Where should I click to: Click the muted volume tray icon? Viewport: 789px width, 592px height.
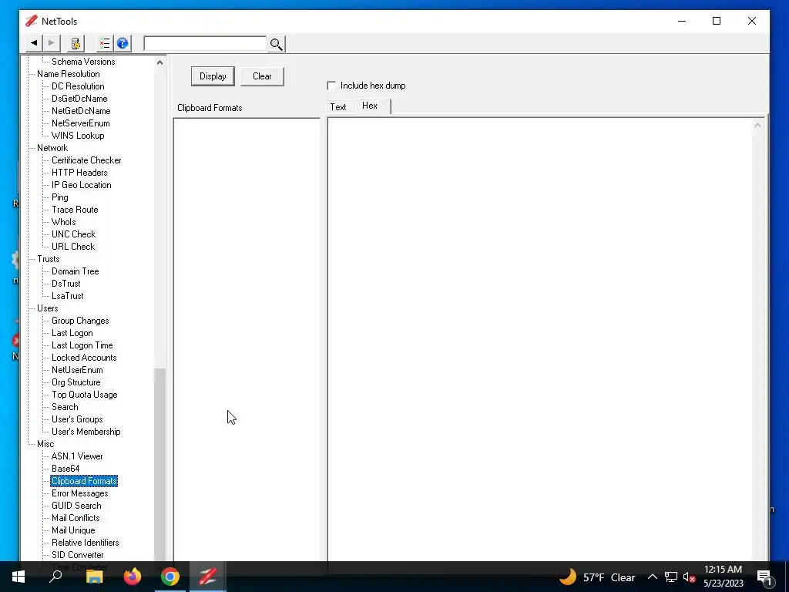(689, 577)
